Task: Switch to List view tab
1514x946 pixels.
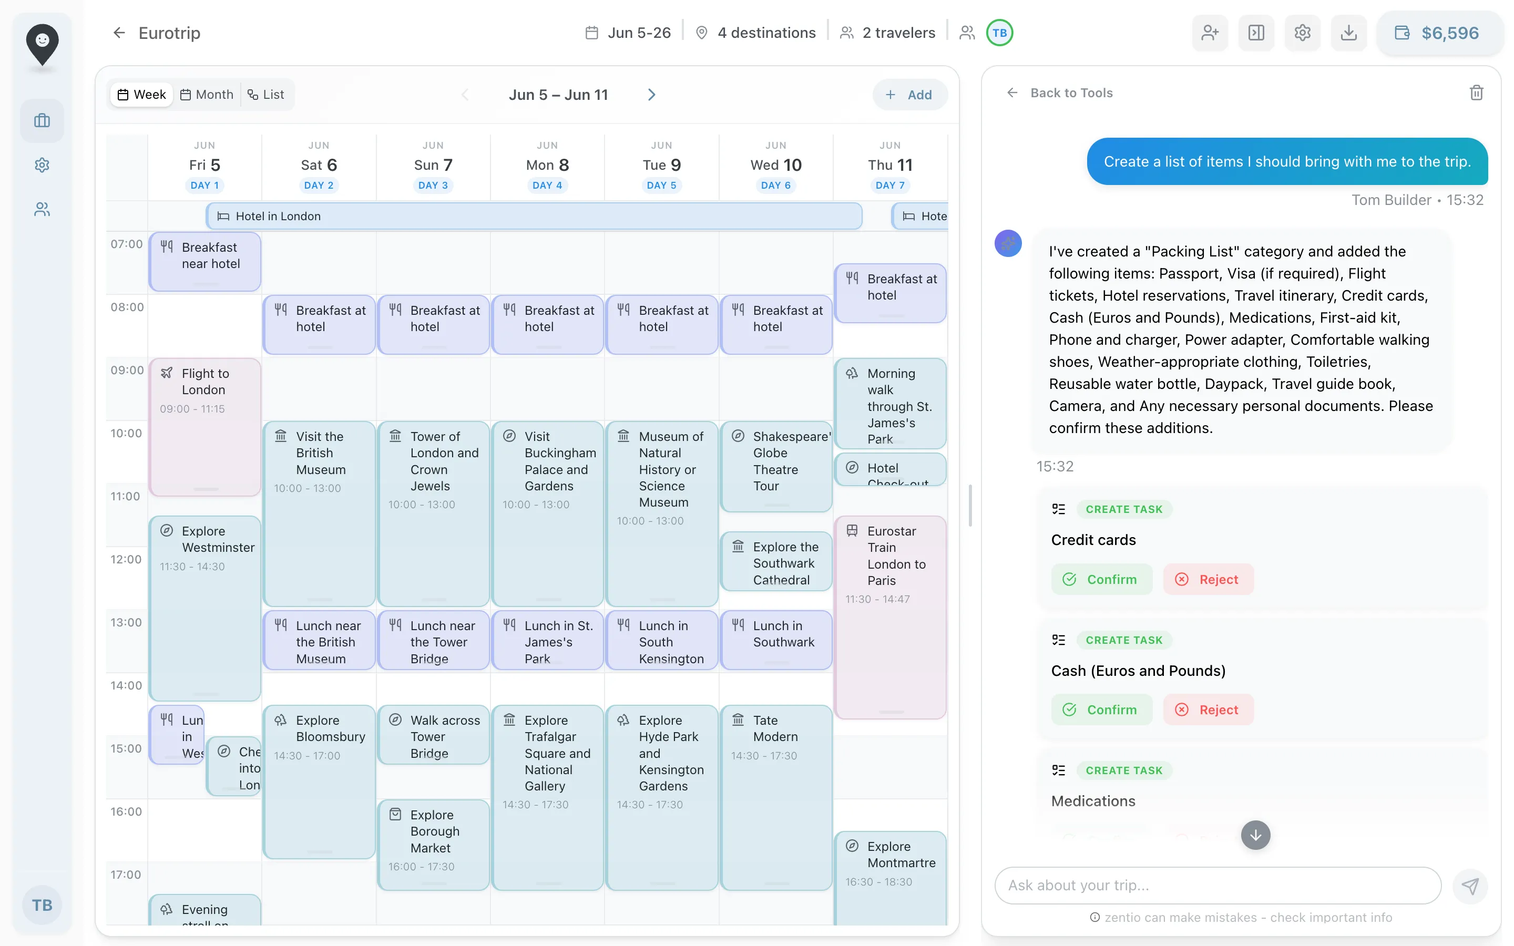Action: tap(266, 95)
